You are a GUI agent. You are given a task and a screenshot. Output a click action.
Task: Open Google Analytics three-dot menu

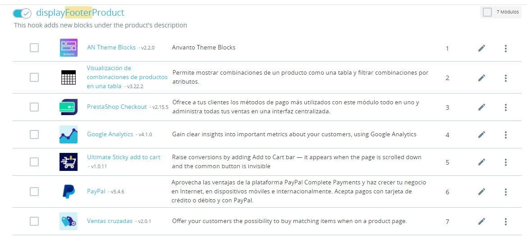click(505, 135)
